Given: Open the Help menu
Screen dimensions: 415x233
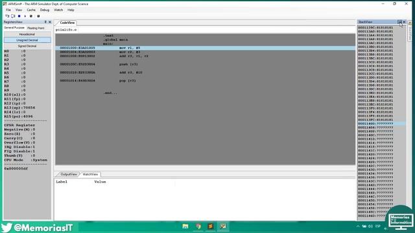Looking at the screenshot, I should [x=71, y=10].
